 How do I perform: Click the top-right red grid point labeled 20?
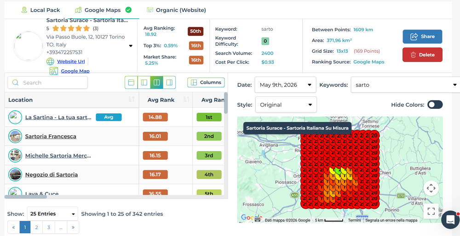click(x=374, y=136)
